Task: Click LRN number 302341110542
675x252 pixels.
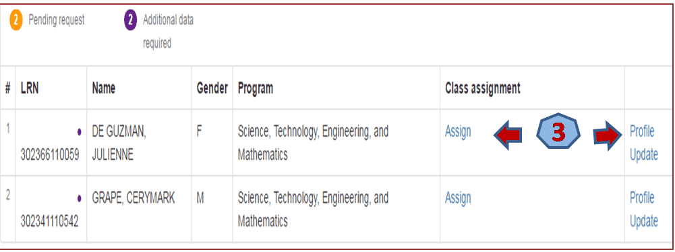Action: [x=49, y=222]
